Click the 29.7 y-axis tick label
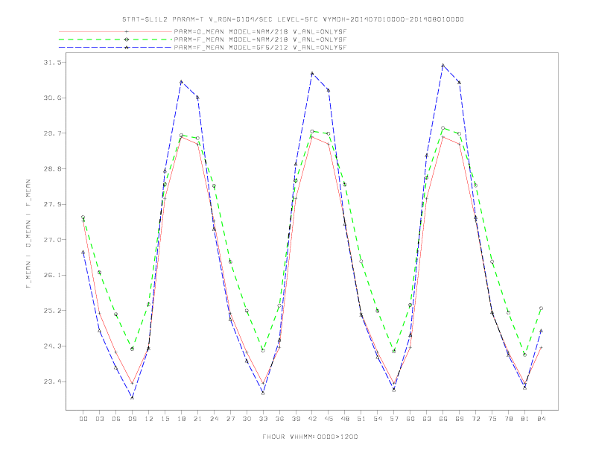Screen dimensions: 590x456 coord(52,133)
